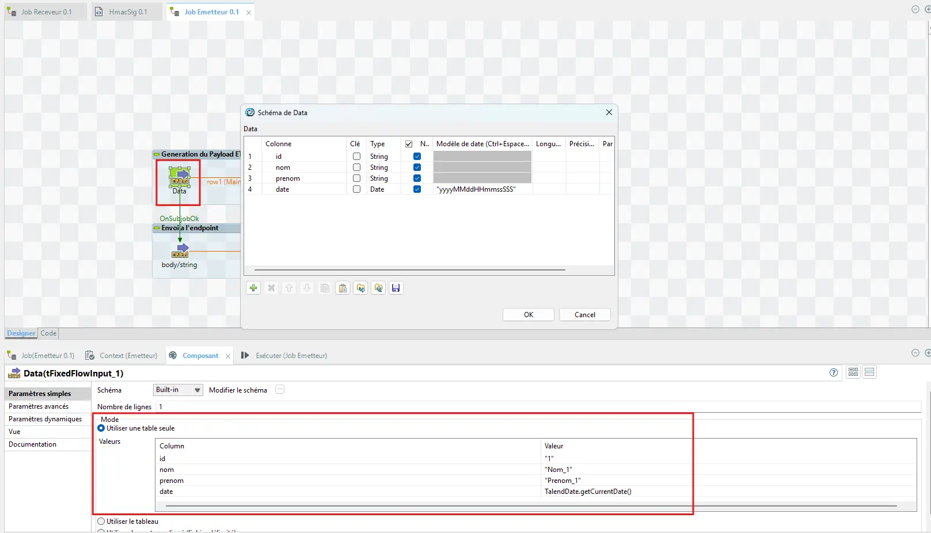Open the Exécuter (Job Emetteur) tab

(x=291, y=356)
